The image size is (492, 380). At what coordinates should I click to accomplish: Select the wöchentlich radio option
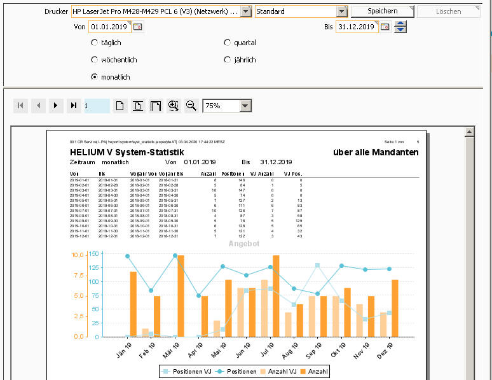[95, 60]
